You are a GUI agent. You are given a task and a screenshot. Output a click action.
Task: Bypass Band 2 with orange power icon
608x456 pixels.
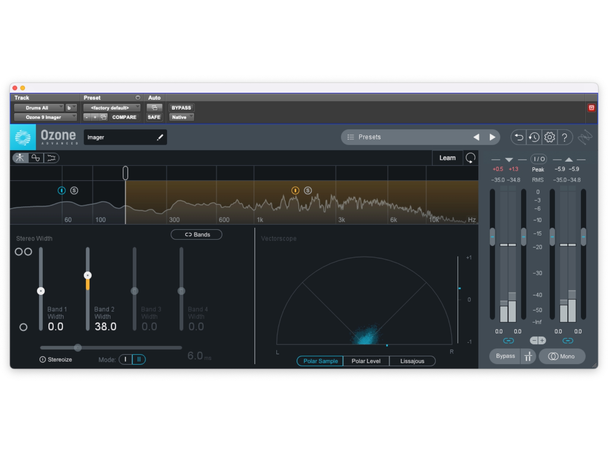pos(295,190)
